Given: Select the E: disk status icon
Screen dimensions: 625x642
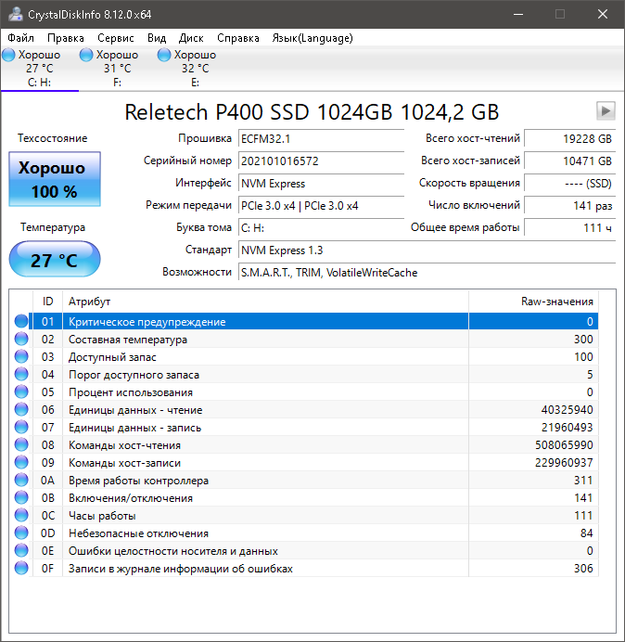Looking at the screenshot, I should (165, 56).
